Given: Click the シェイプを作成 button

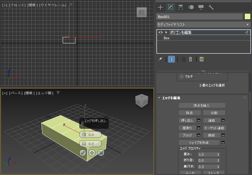Looking at the screenshot, I should tap(199, 142).
